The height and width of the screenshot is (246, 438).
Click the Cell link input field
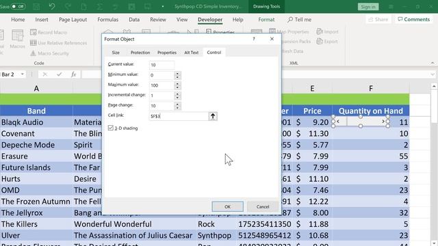tap(179, 116)
